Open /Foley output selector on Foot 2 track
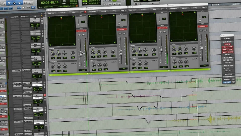 [38, 98]
